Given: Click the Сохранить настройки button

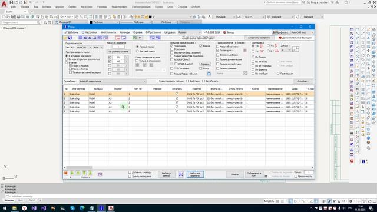Looking at the screenshot, I should (259, 38).
